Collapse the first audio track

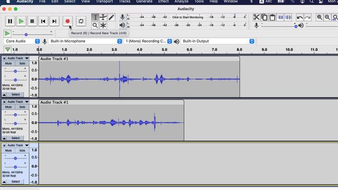[4, 95]
